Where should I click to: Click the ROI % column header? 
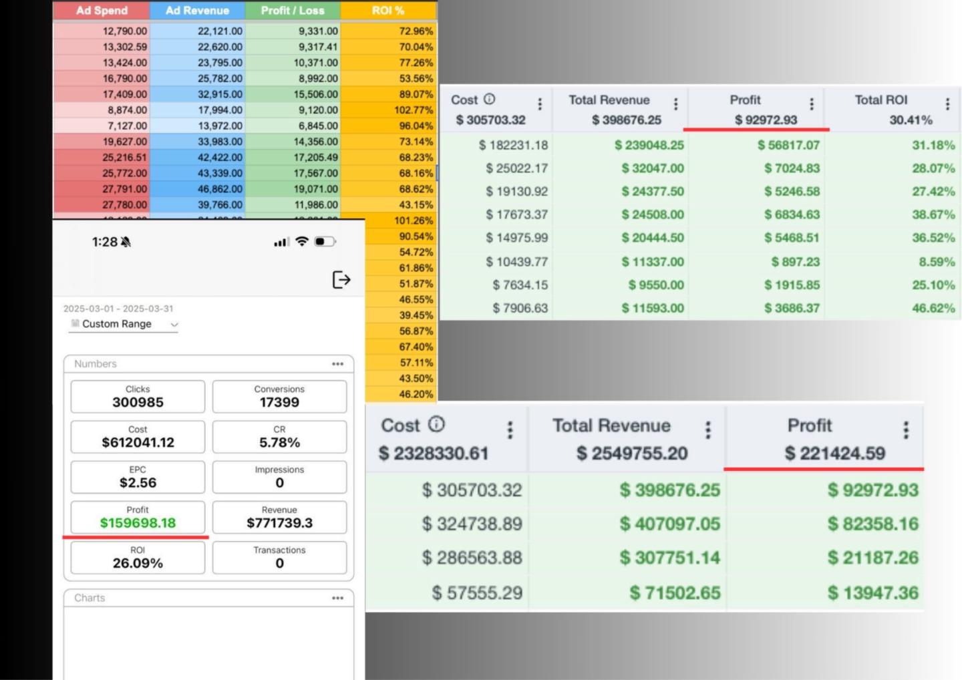pos(388,10)
